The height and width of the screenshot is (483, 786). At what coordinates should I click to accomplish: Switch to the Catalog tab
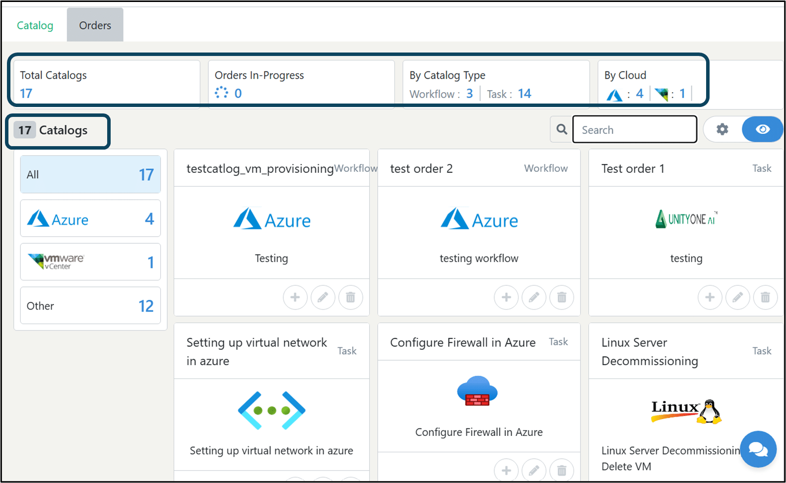[x=35, y=25]
